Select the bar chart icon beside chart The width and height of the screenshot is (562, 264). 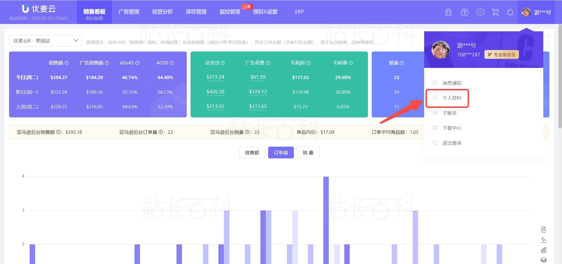click(544, 250)
